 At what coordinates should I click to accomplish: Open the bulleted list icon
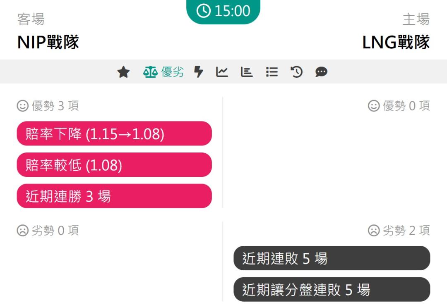coord(272,72)
